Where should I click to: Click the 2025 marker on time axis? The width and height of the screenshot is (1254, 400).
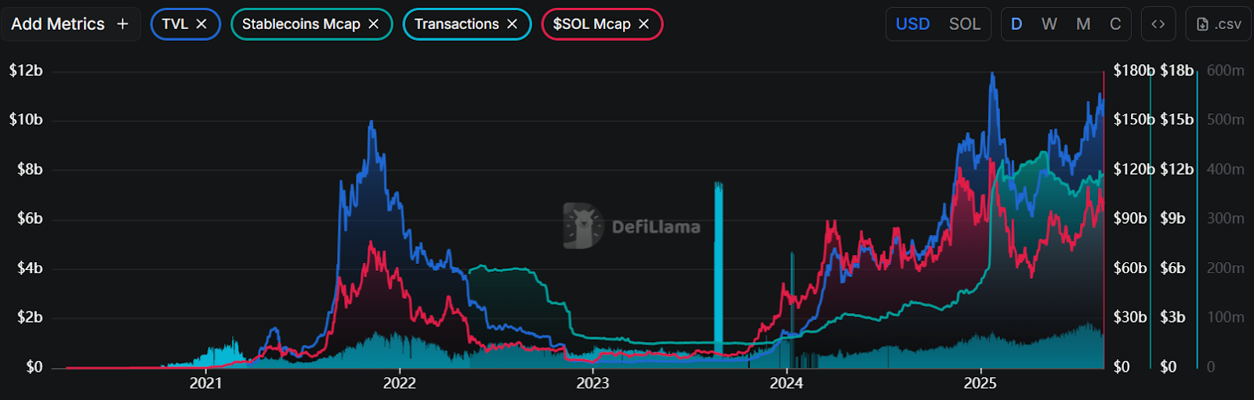[x=980, y=383]
